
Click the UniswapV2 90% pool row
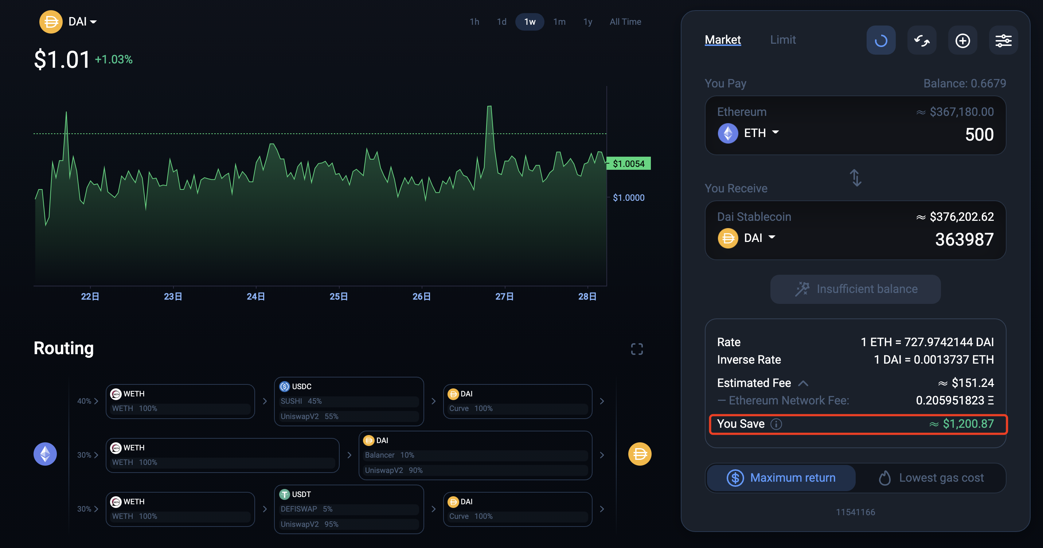[x=475, y=470]
